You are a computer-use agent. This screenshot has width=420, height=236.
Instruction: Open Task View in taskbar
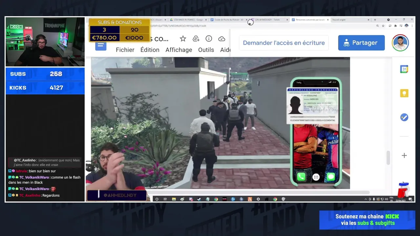click(x=165, y=199)
